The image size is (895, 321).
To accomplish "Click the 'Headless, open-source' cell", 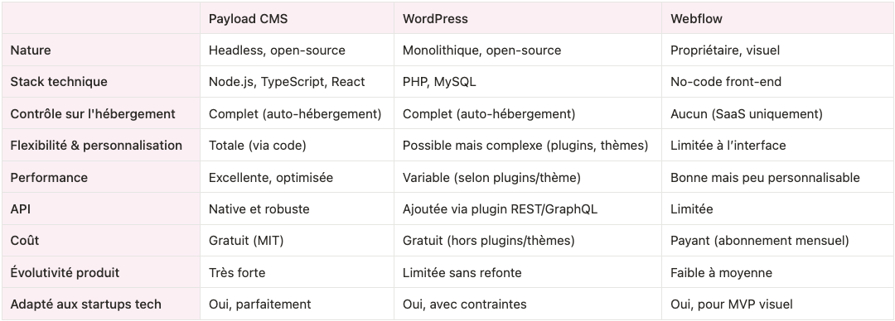I will tap(297, 50).
